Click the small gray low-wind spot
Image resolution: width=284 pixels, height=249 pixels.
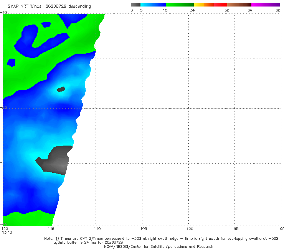tap(61, 89)
